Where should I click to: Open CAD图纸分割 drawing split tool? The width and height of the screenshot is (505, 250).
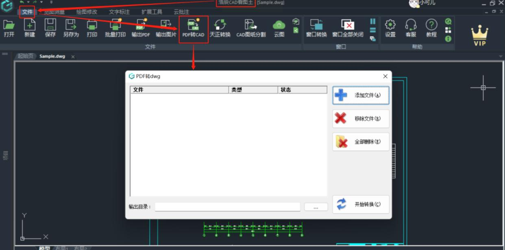click(x=251, y=28)
